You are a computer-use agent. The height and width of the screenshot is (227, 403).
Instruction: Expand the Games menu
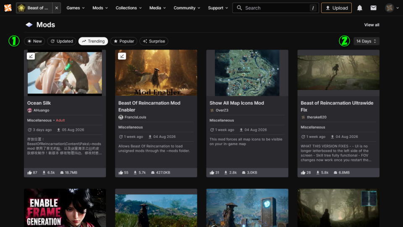coord(76,8)
